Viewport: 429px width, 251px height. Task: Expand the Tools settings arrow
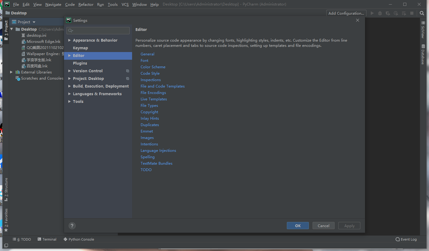click(x=70, y=102)
